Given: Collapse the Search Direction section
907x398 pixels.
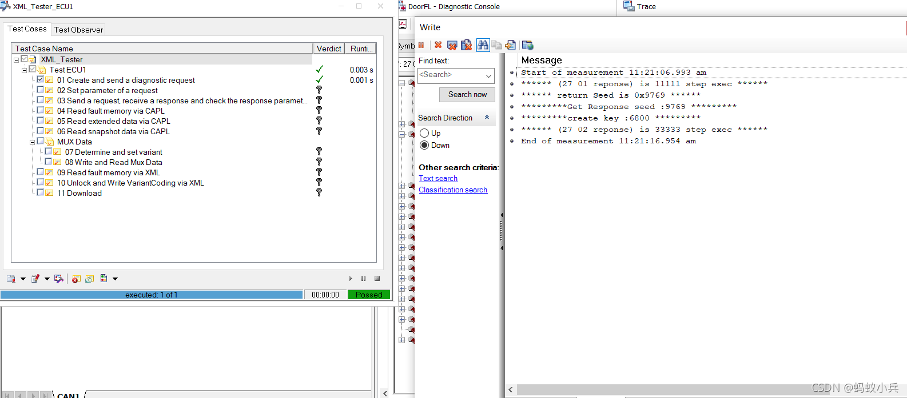Looking at the screenshot, I should coord(487,117).
